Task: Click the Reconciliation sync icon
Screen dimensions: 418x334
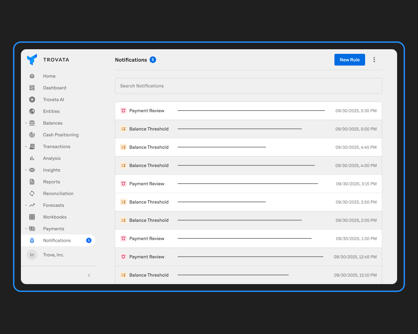Action: point(32,193)
